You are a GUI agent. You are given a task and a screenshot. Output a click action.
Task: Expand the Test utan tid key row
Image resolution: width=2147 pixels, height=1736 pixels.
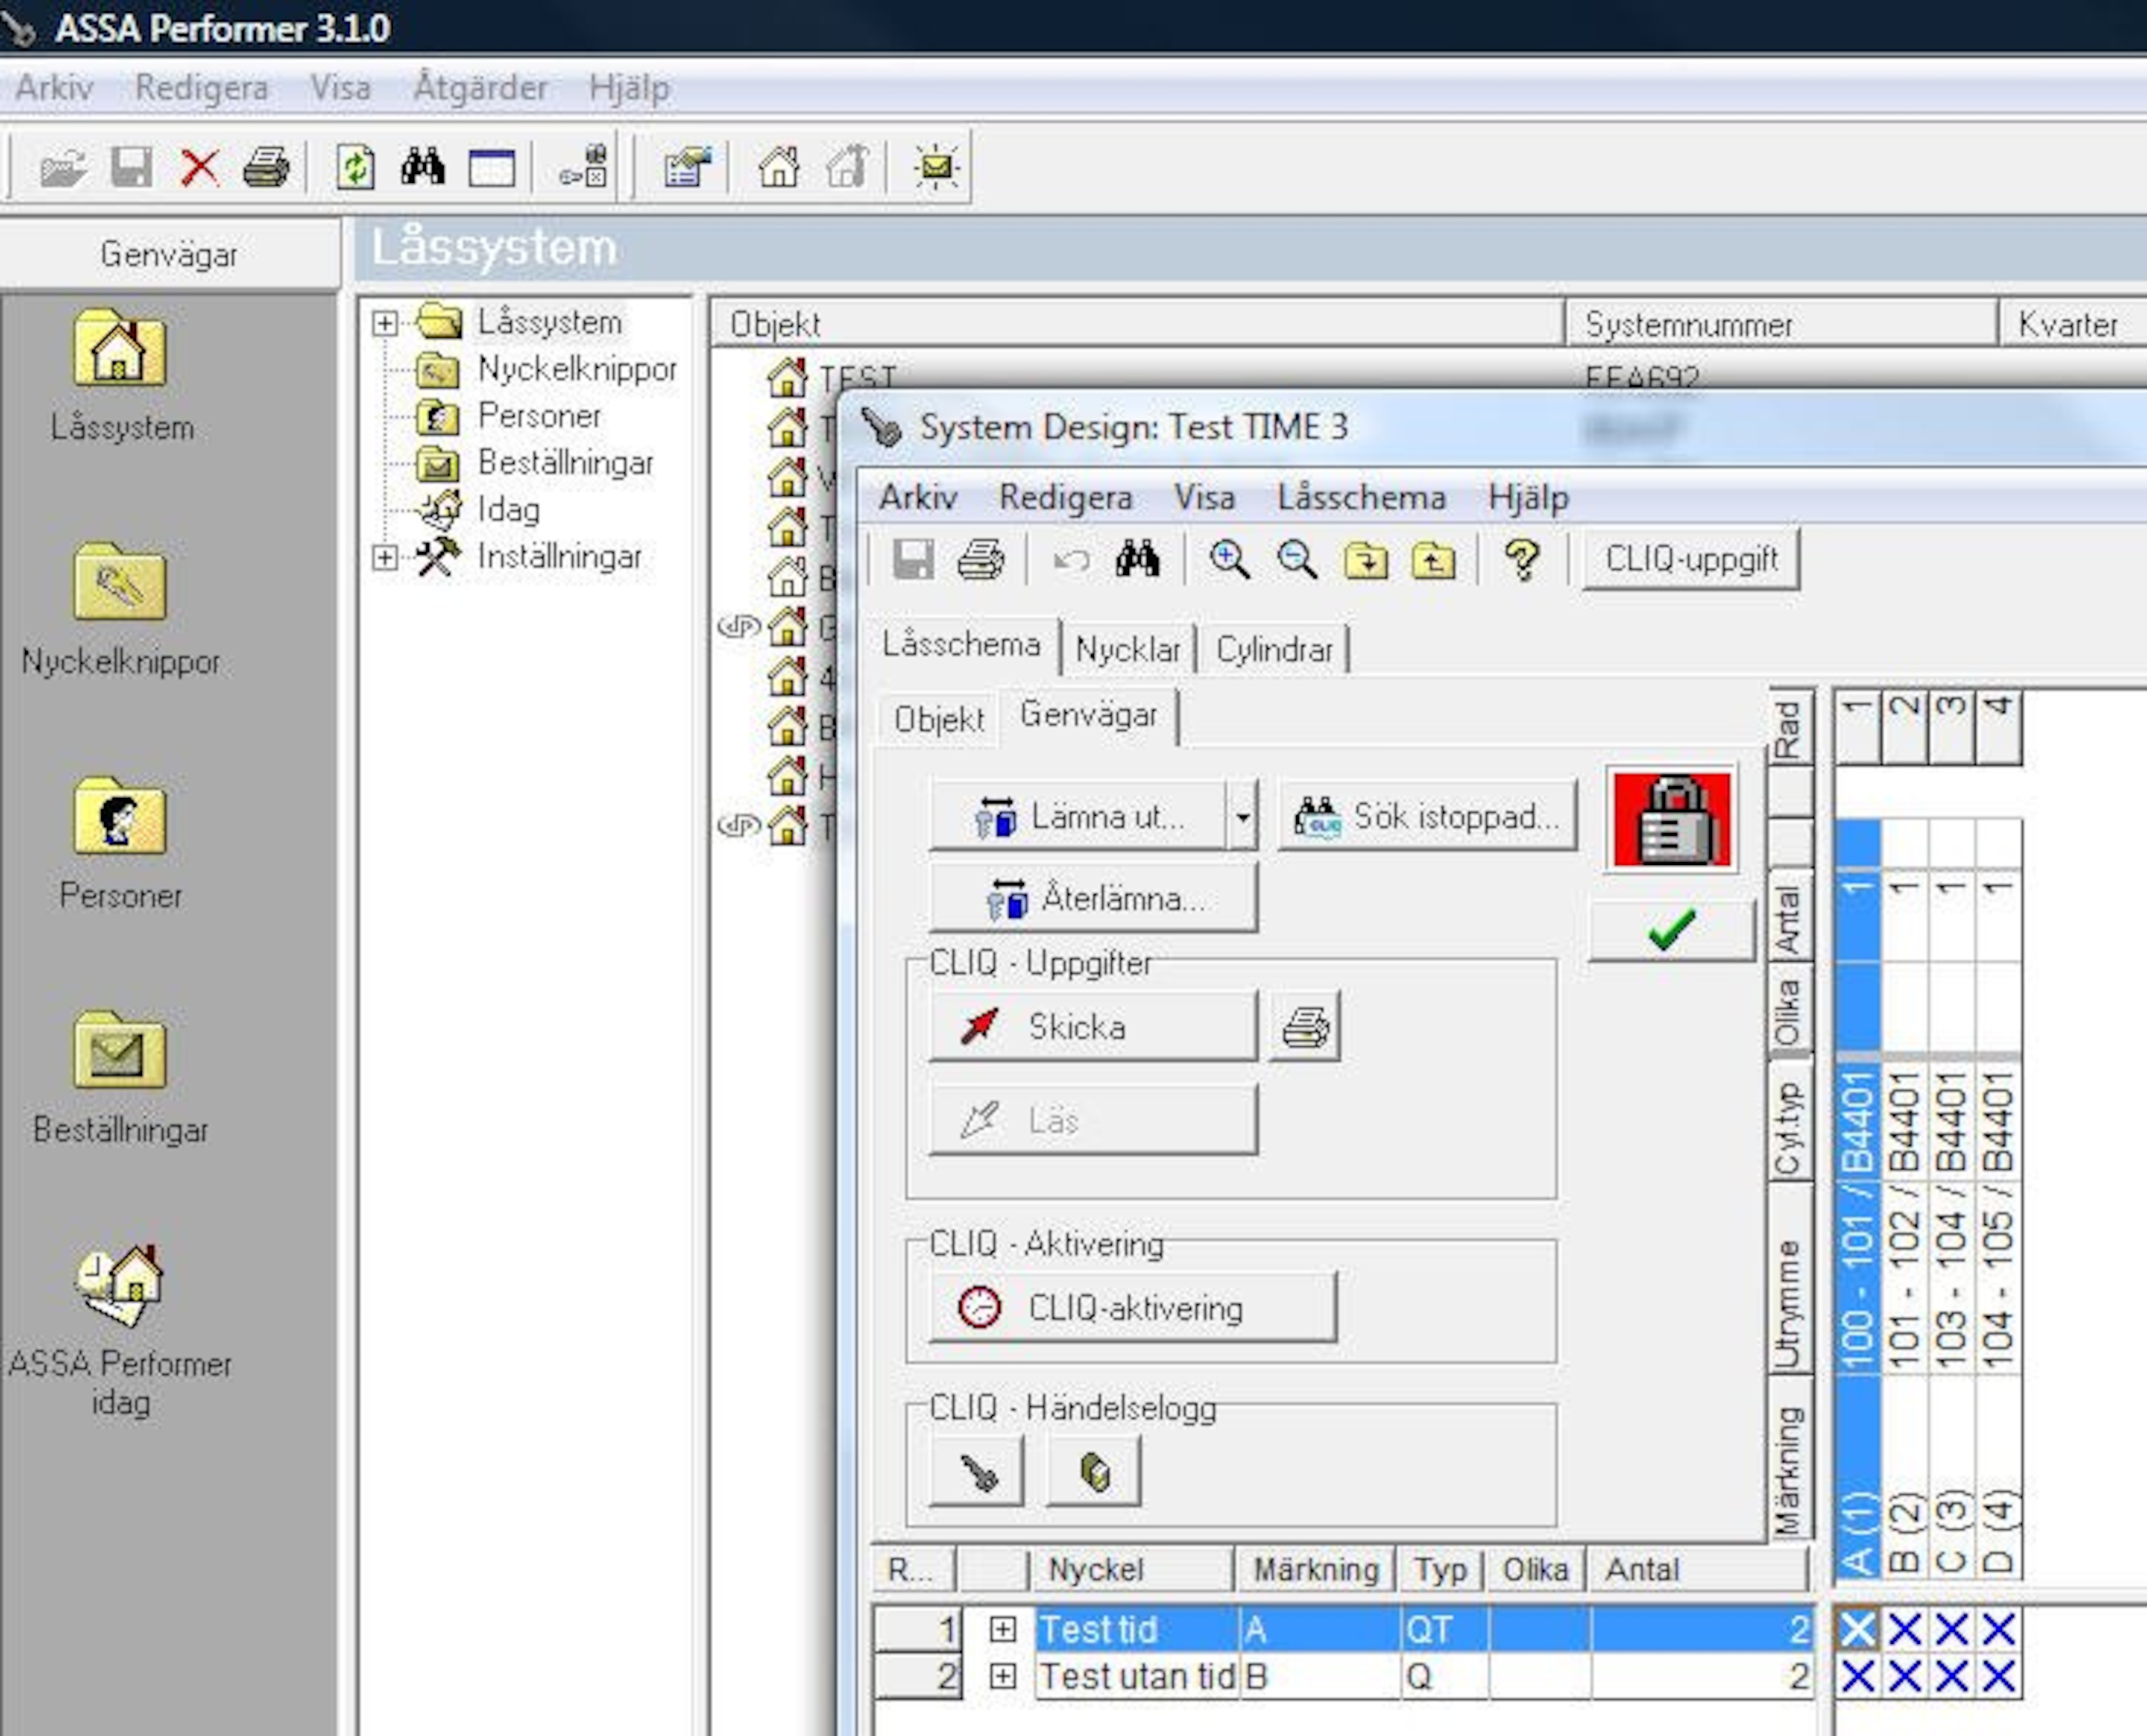point(1003,1676)
